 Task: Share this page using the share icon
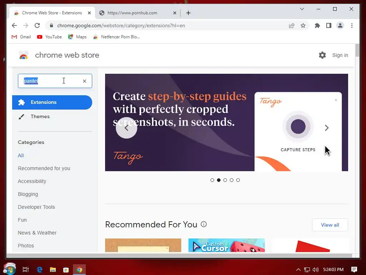292,25
